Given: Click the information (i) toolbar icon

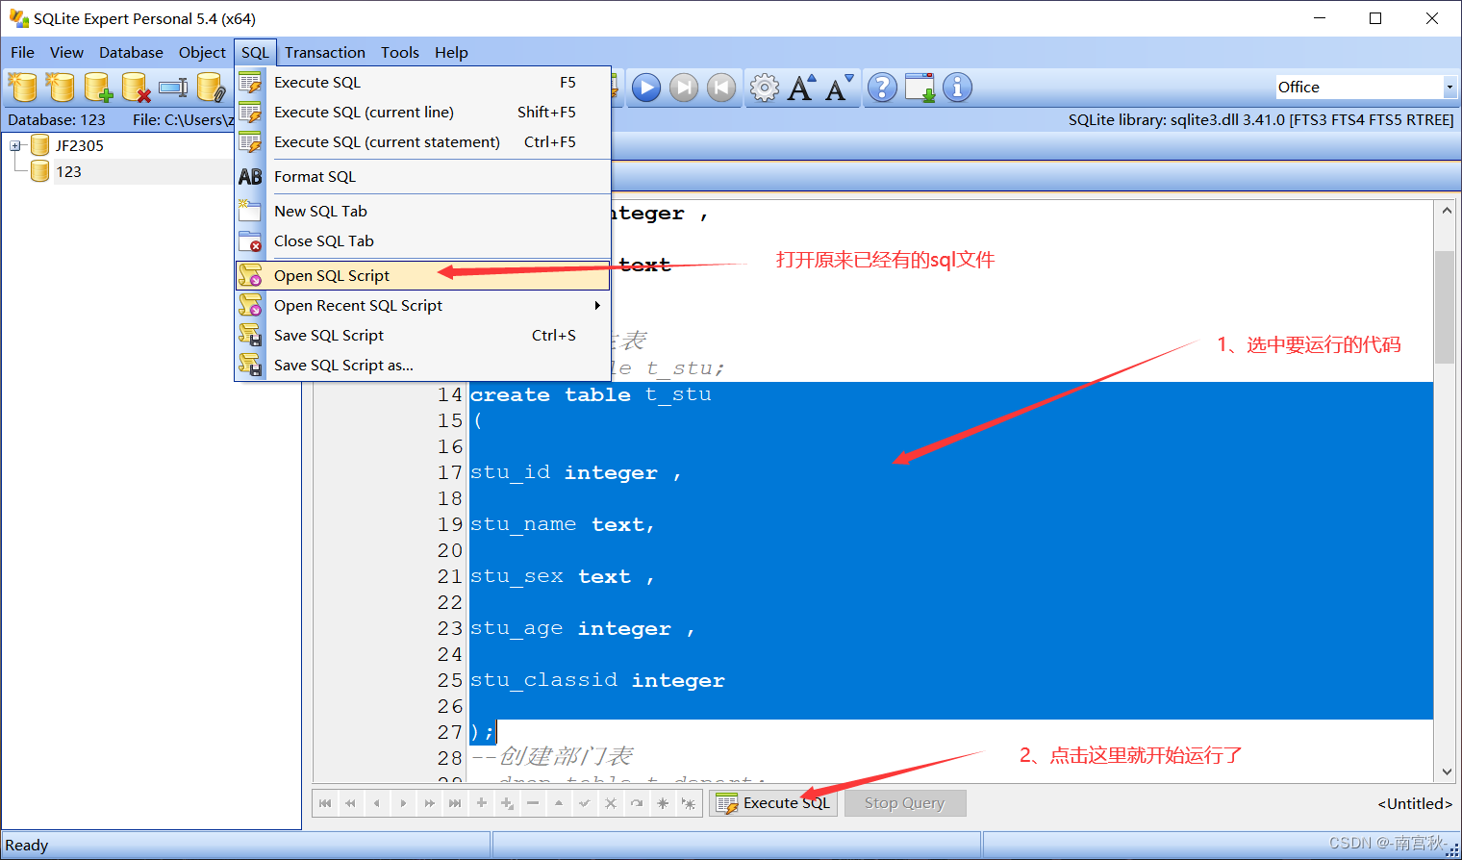Looking at the screenshot, I should [956, 87].
